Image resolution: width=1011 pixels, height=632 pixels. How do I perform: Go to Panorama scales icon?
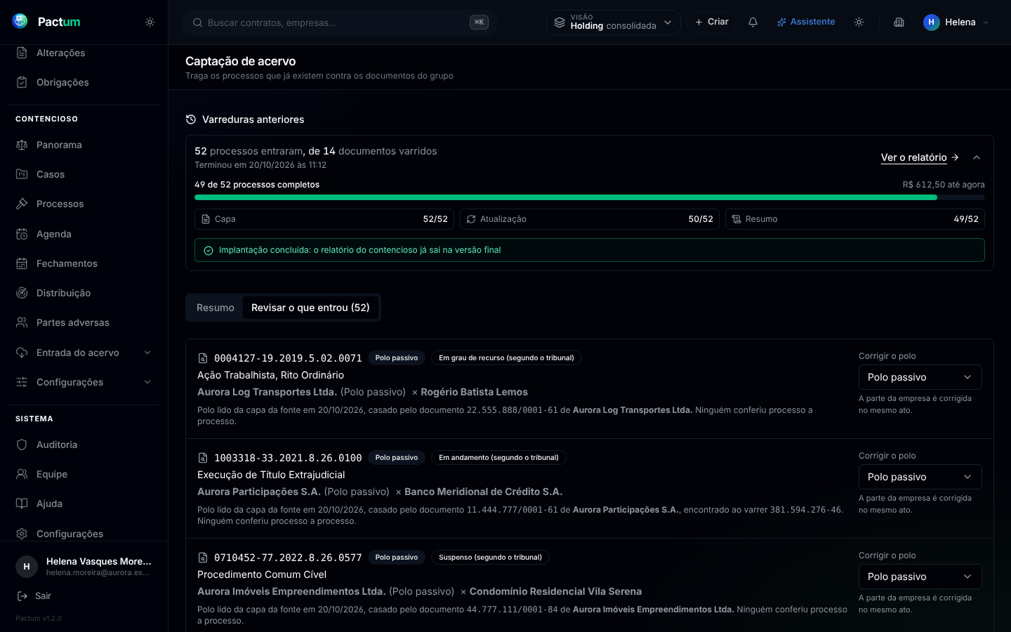(22, 145)
